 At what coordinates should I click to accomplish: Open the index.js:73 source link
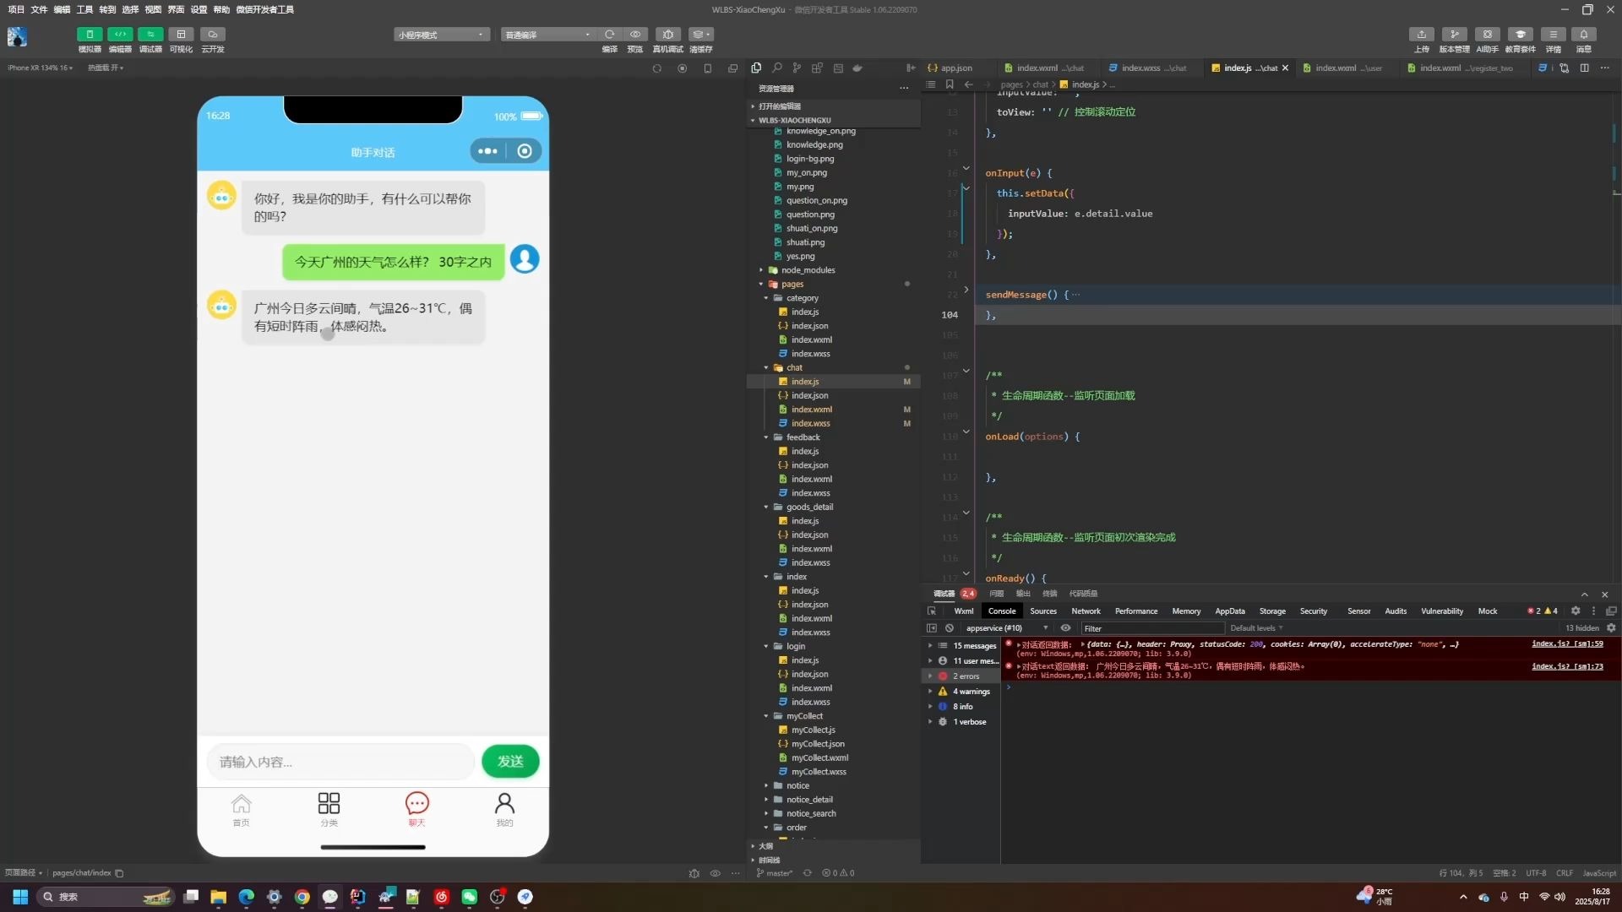(x=1567, y=666)
